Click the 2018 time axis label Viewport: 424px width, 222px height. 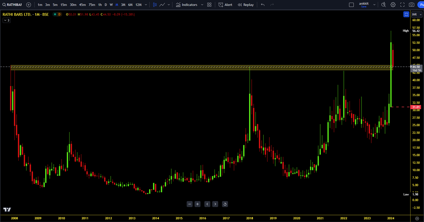pos(250,218)
